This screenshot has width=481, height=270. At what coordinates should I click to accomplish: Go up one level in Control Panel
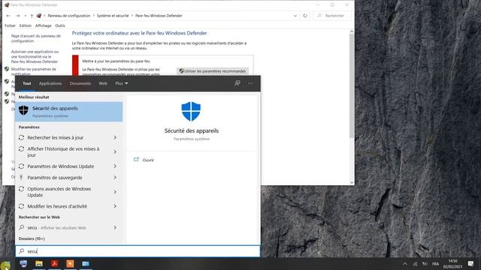32,16
